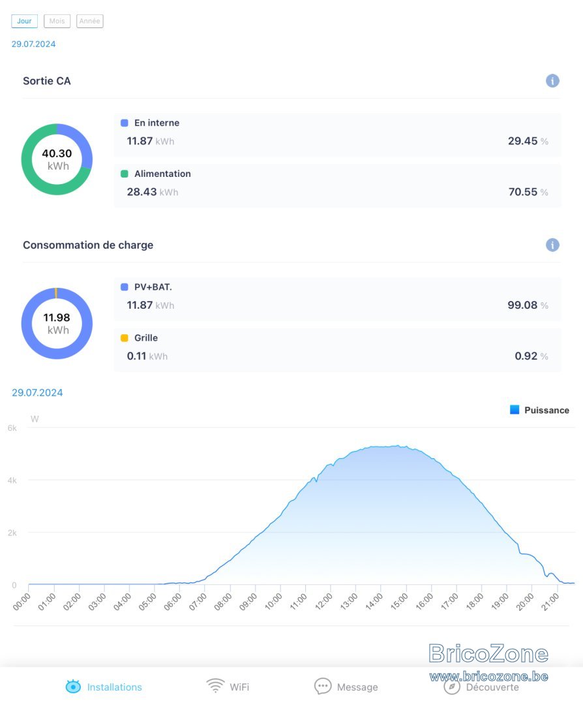Viewport: 583px width, 705px height.
Task: Click the 11.98 kWh consumption donut chart
Action: click(x=57, y=323)
